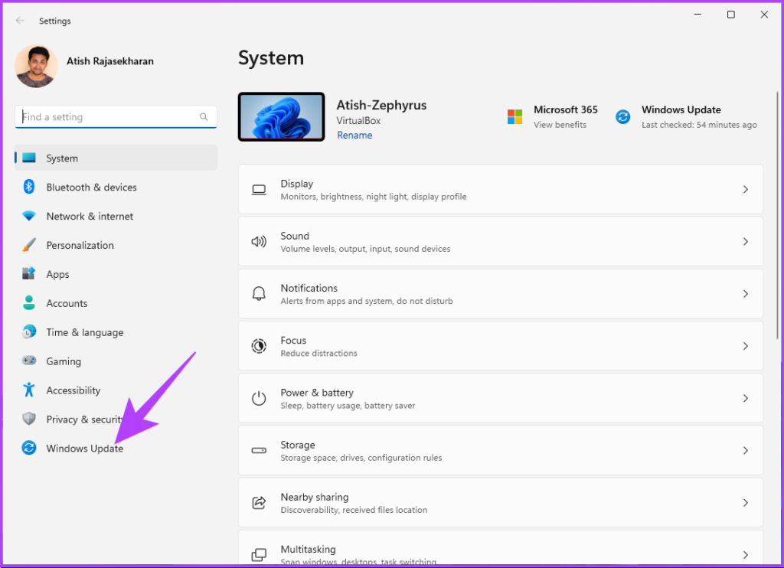The height and width of the screenshot is (568, 784).
Task: Expand the Display settings chevron
Action: [x=745, y=190]
